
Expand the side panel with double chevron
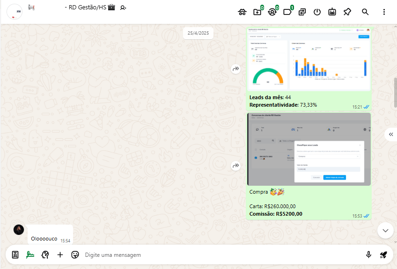(391, 134)
